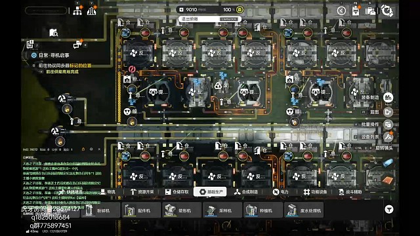Open the mission log icon with the J key hint
This screenshot has height=236, width=420.
pyautogui.click(x=30, y=44)
